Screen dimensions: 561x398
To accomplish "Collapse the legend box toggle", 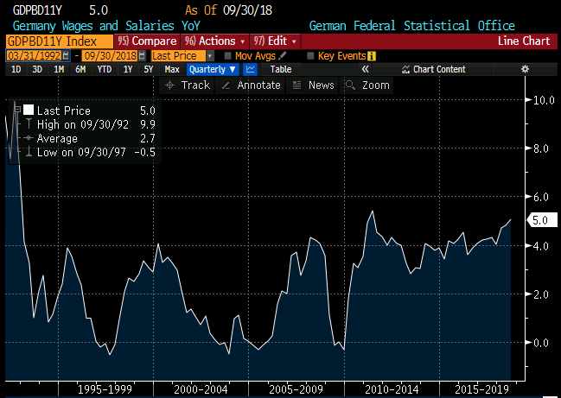I will (x=16, y=110).
